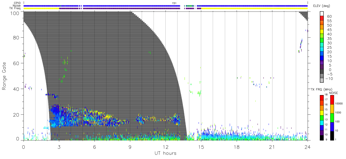Viewport: 346px width, 159px height.
Task: Click the x-axis tick label '3'
Action: pos(59,147)
